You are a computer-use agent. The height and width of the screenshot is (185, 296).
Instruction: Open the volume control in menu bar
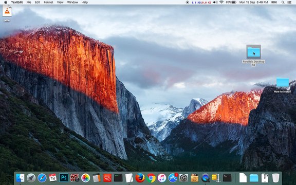click(x=215, y=2)
